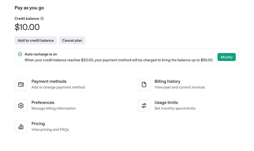Open the Preferences title link
The image size is (254, 151).
[x=43, y=103]
